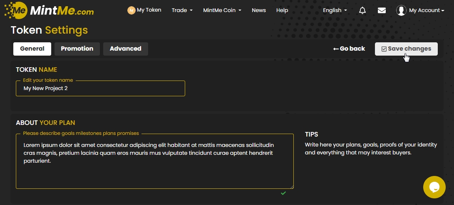Expand the Trade dropdown menu
This screenshot has width=454, height=205.
pos(182,10)
